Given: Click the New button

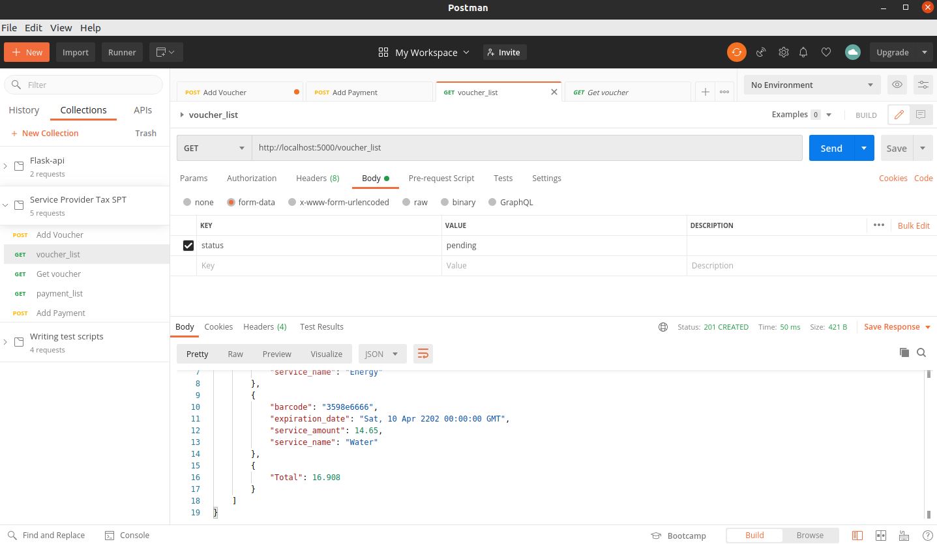Looking at the screenshot, I should point(26,52).
